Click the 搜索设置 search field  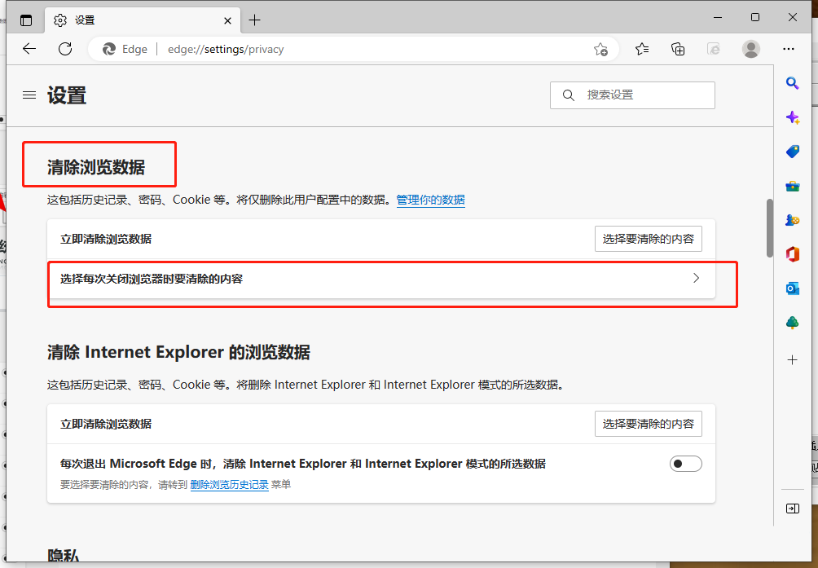632,95
